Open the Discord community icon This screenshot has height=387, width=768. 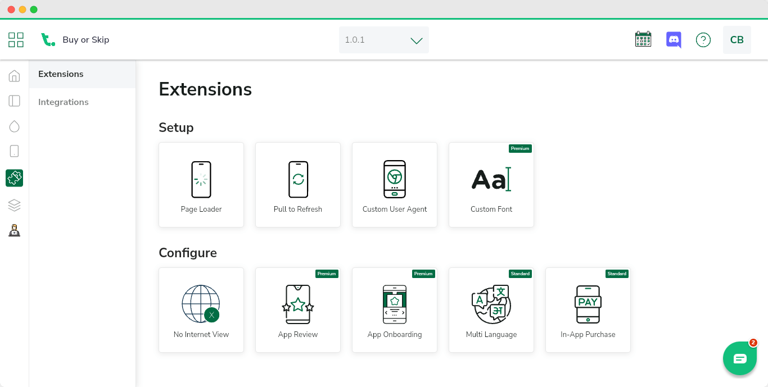(x=673, y=40)
